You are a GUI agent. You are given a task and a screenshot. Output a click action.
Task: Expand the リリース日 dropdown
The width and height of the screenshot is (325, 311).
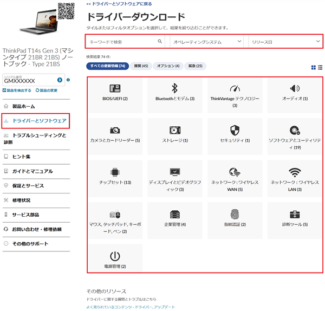tap(284, 41)
